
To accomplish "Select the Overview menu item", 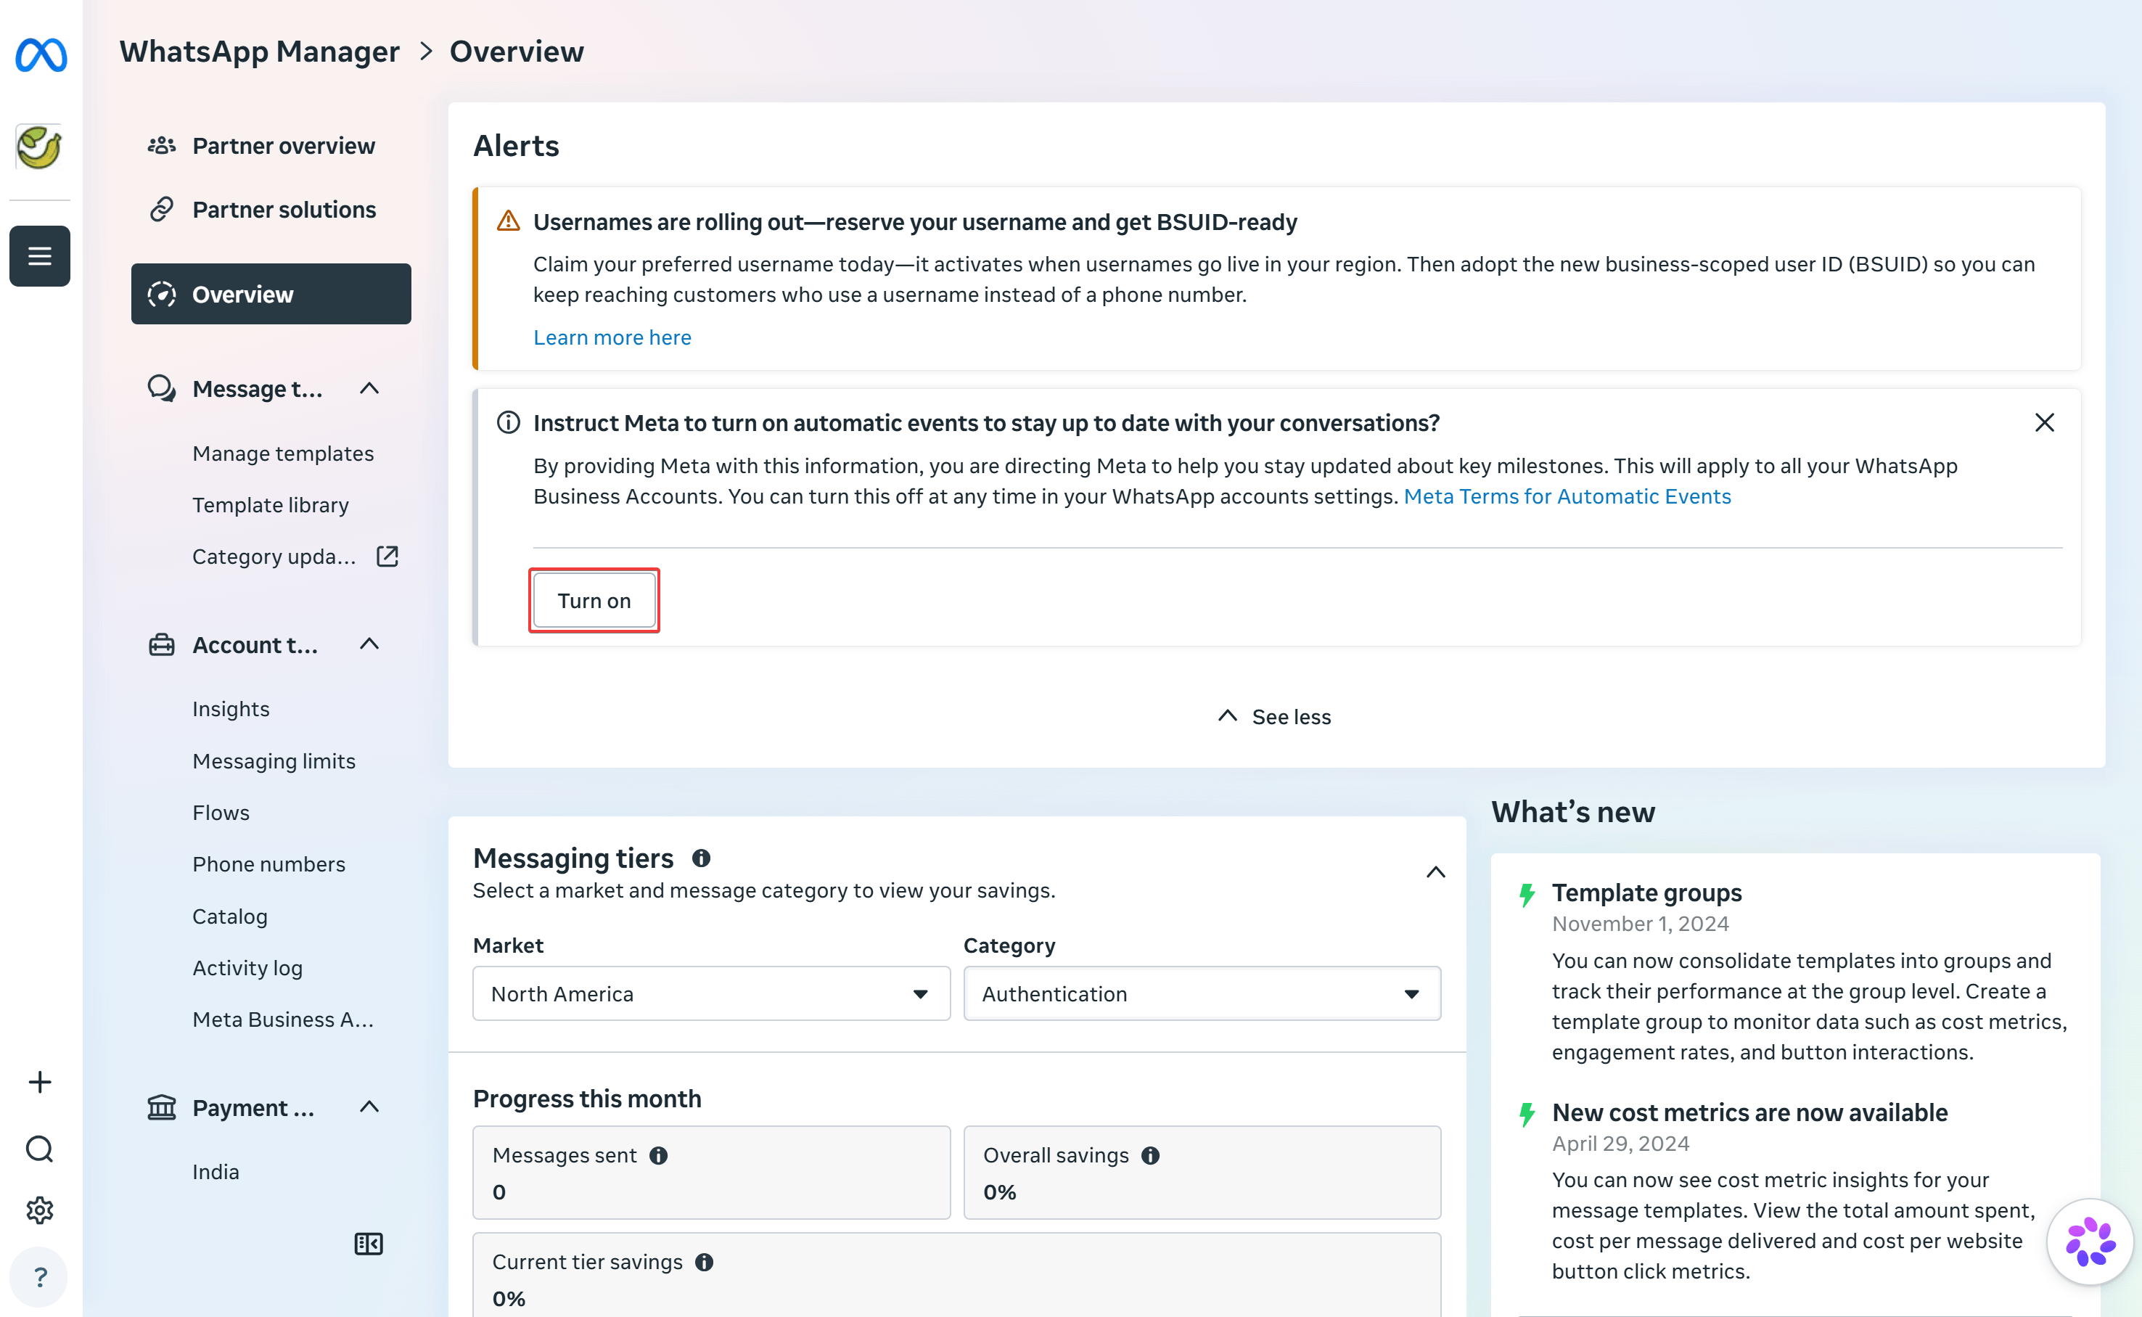I will pyautogui.click(x=271, y=295).
